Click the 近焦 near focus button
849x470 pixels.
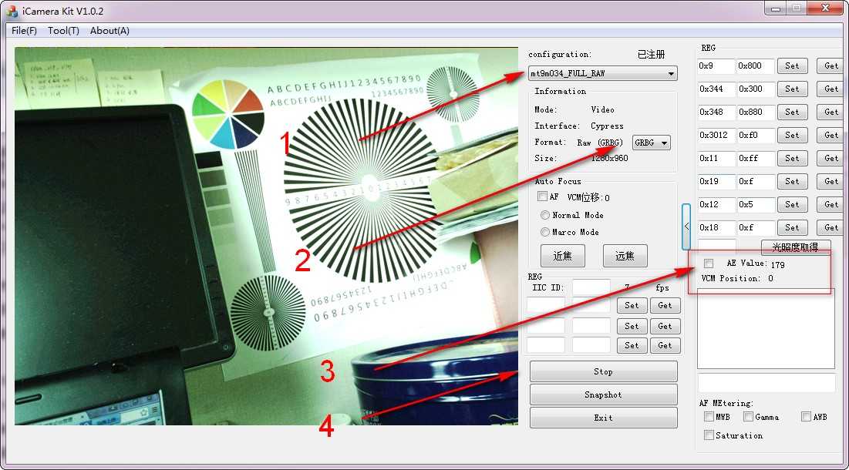tap(563, 256)
